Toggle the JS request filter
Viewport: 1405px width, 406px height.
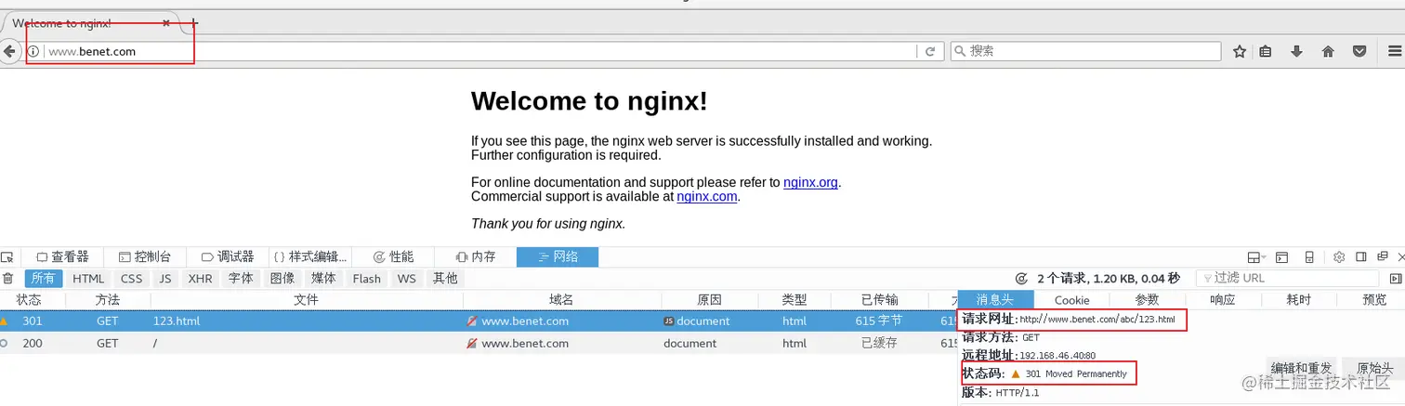(x=165, y=279)
